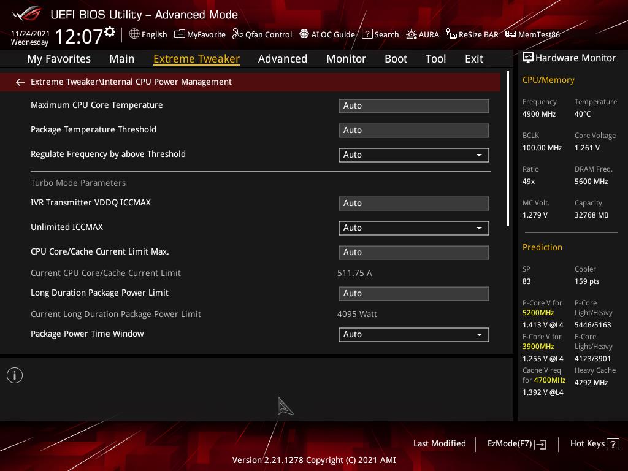Viewport: 628px width, 471px height.
Task: Open time settings via the clock gear icon
Action: point(110,32)
